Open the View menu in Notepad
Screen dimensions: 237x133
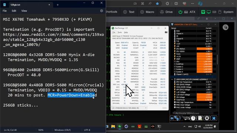pyautogui.click(x=24, y=11)
